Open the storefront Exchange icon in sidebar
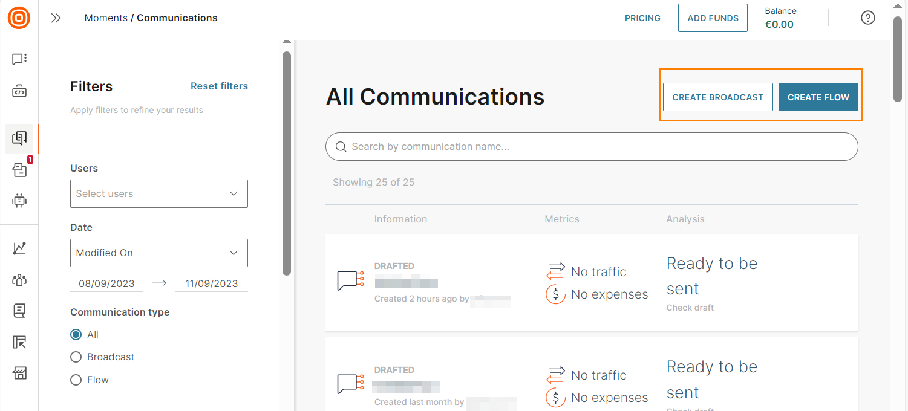 coord(19,373)
